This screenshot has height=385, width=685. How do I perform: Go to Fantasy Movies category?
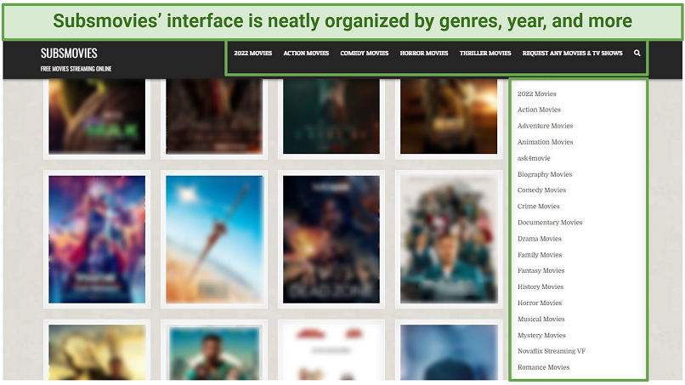point(541,270)
